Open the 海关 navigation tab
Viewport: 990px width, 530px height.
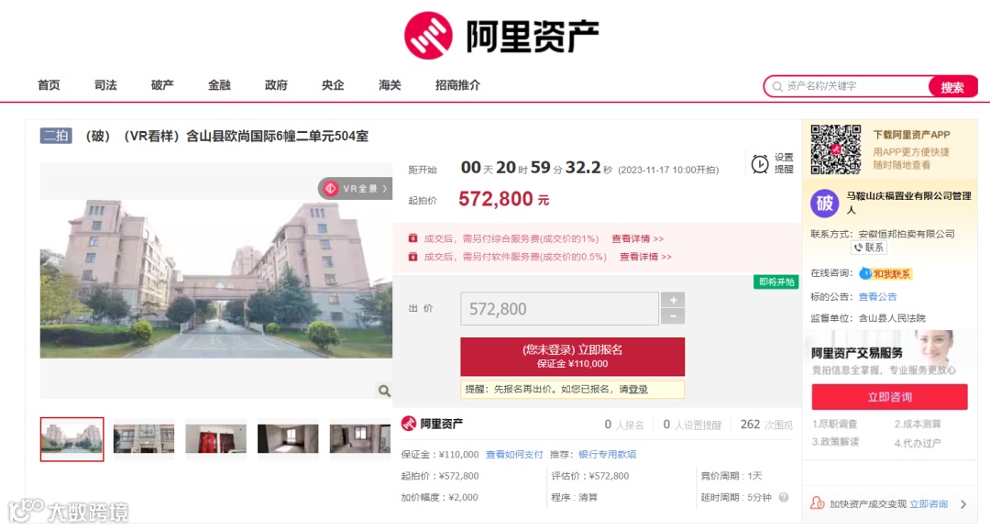pyautogui.click(x=390, y=85)
